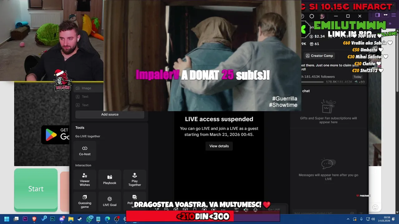
Task: Click the faded Go LIVE button
Action: coord(274,210)
